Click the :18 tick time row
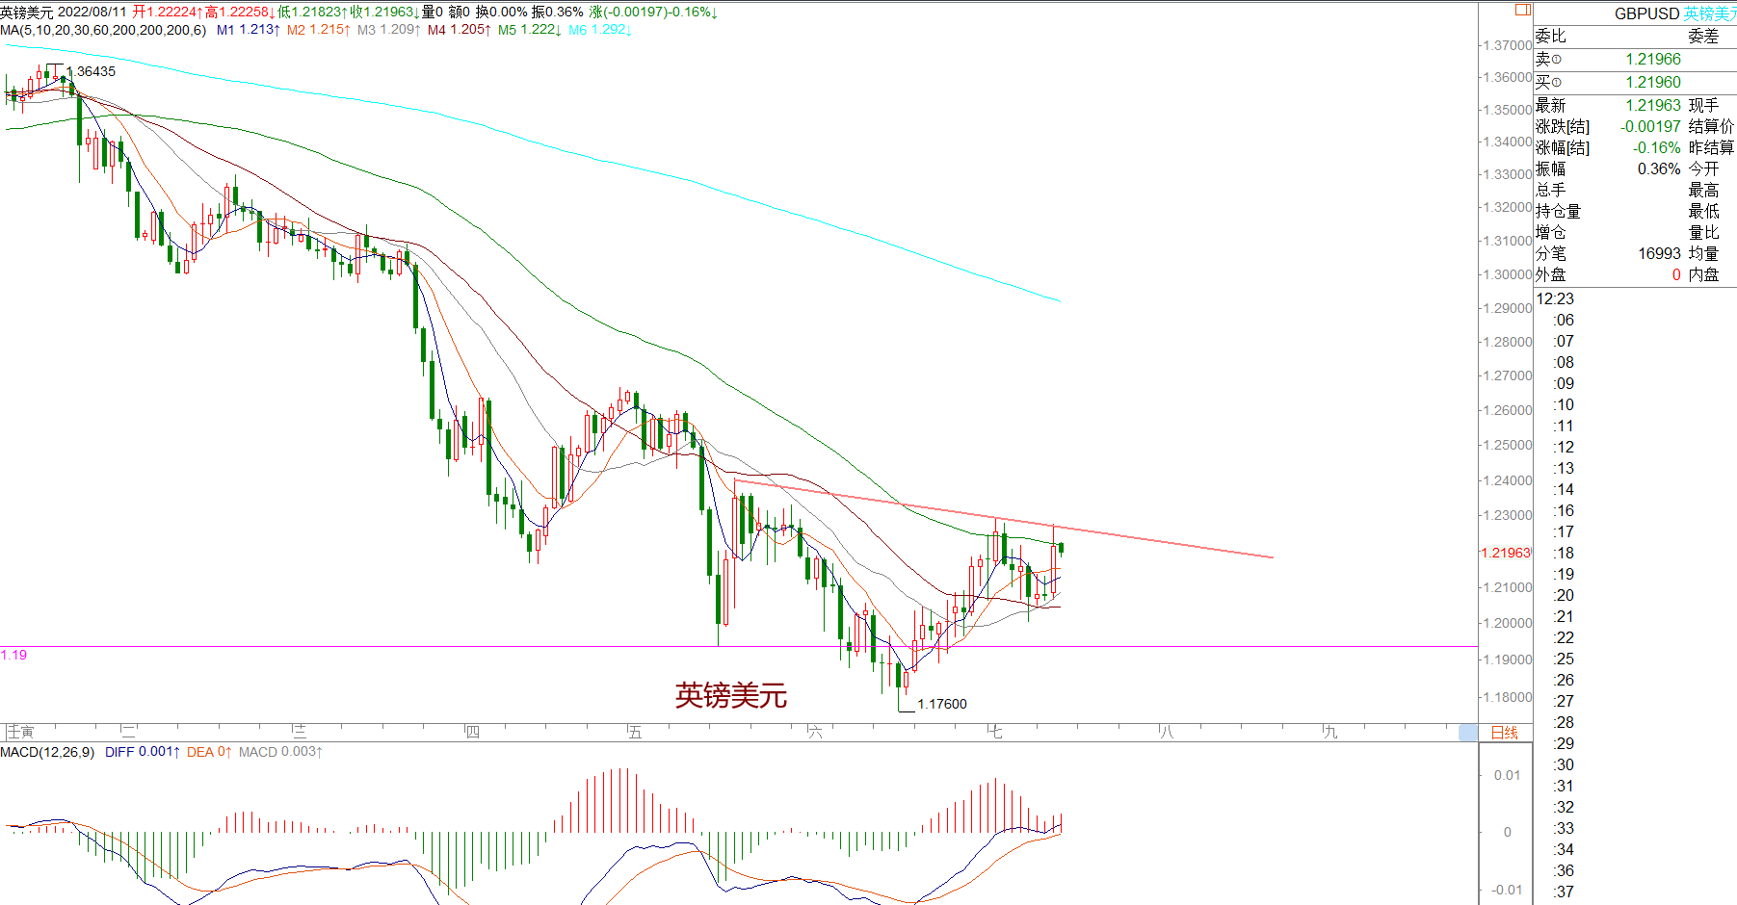Screen dimensions: 1737x905 tap(1564, 553)
